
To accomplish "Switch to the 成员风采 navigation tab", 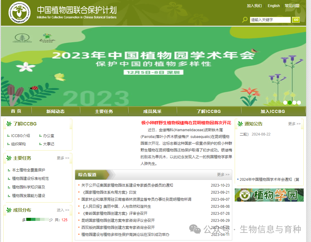I will [152, 111].
